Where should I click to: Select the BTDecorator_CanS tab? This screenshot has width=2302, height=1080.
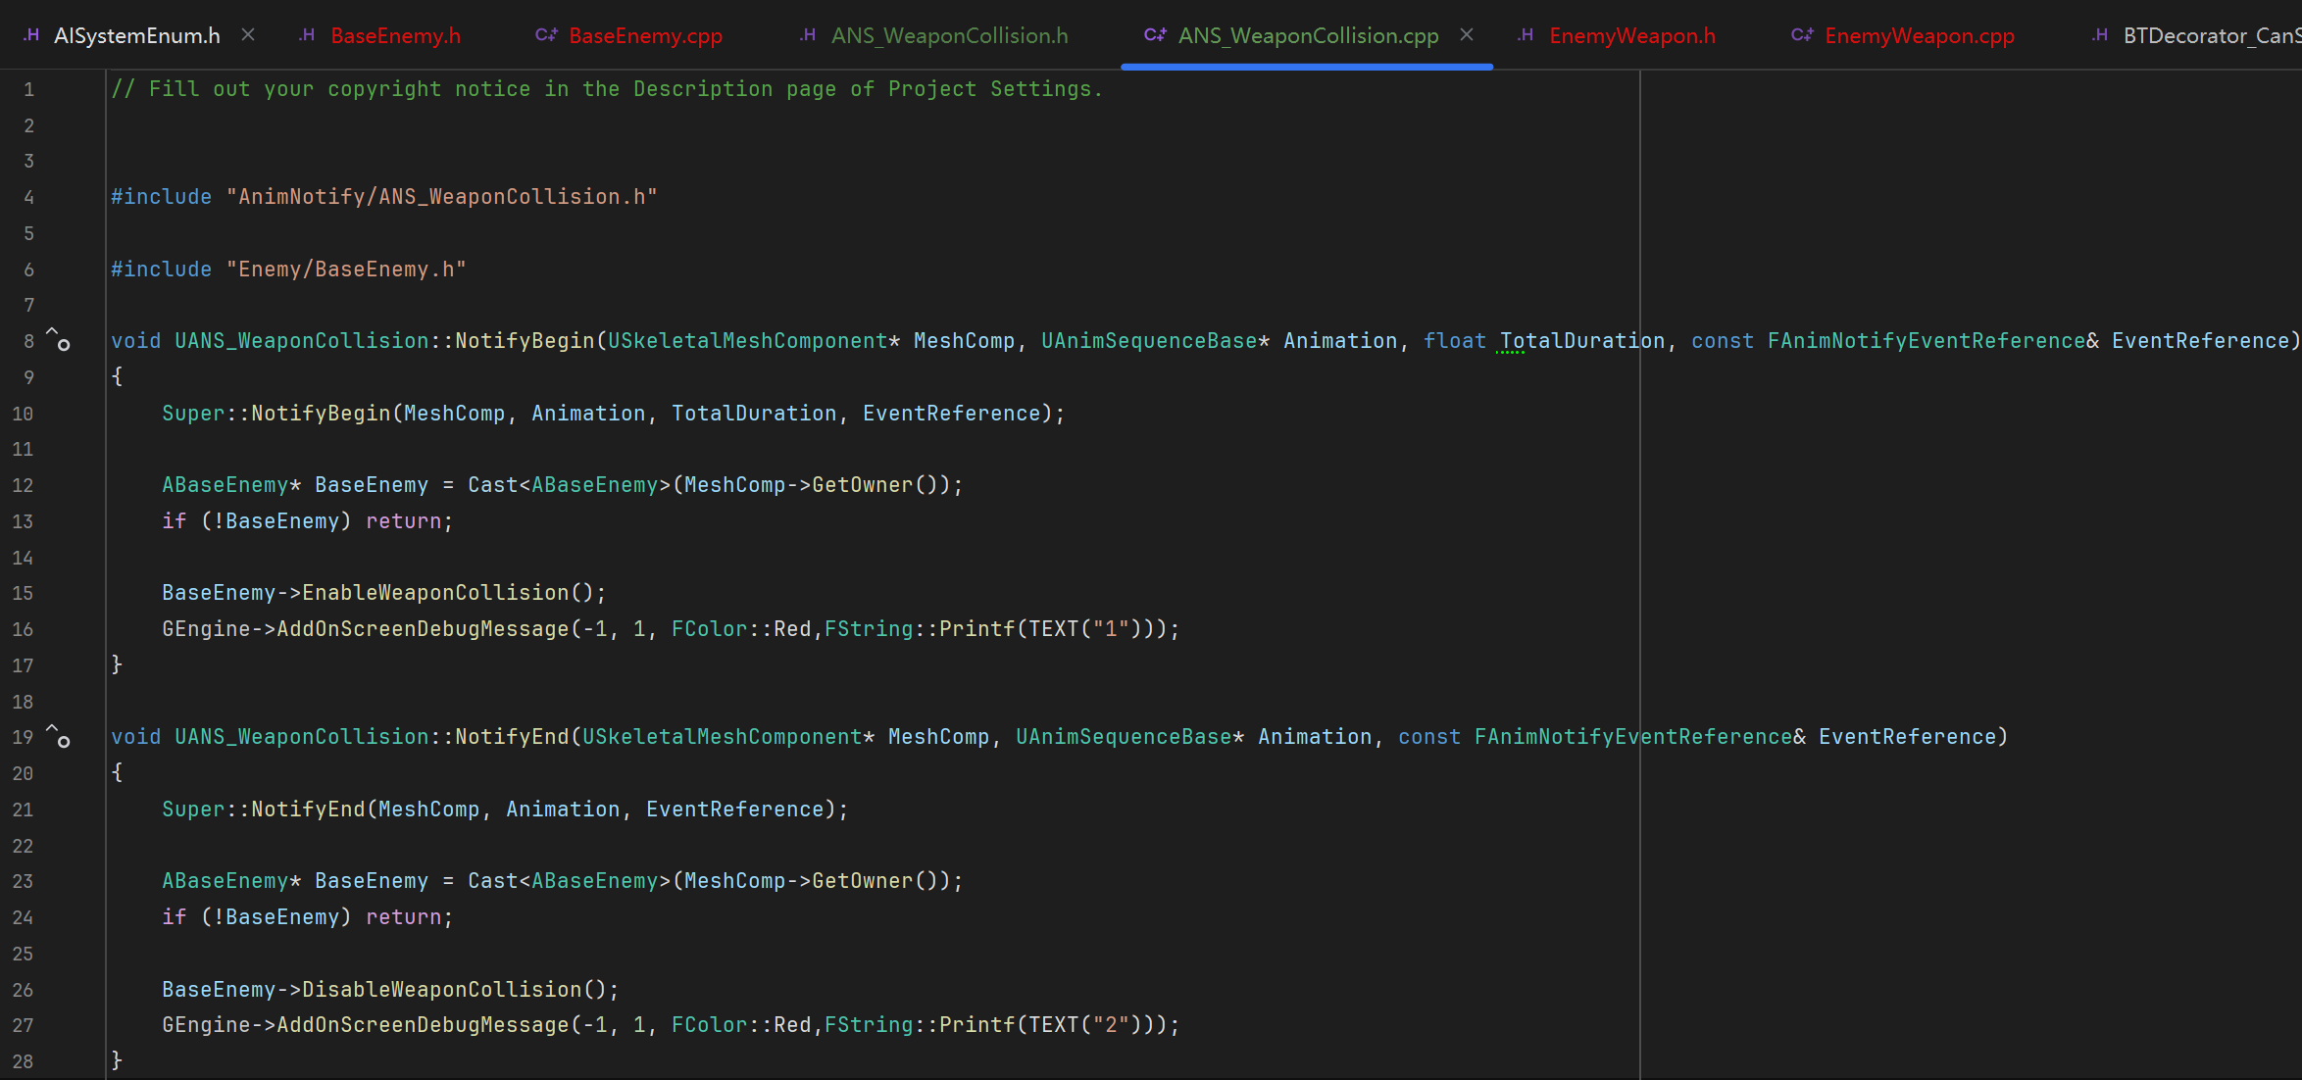2211,35
